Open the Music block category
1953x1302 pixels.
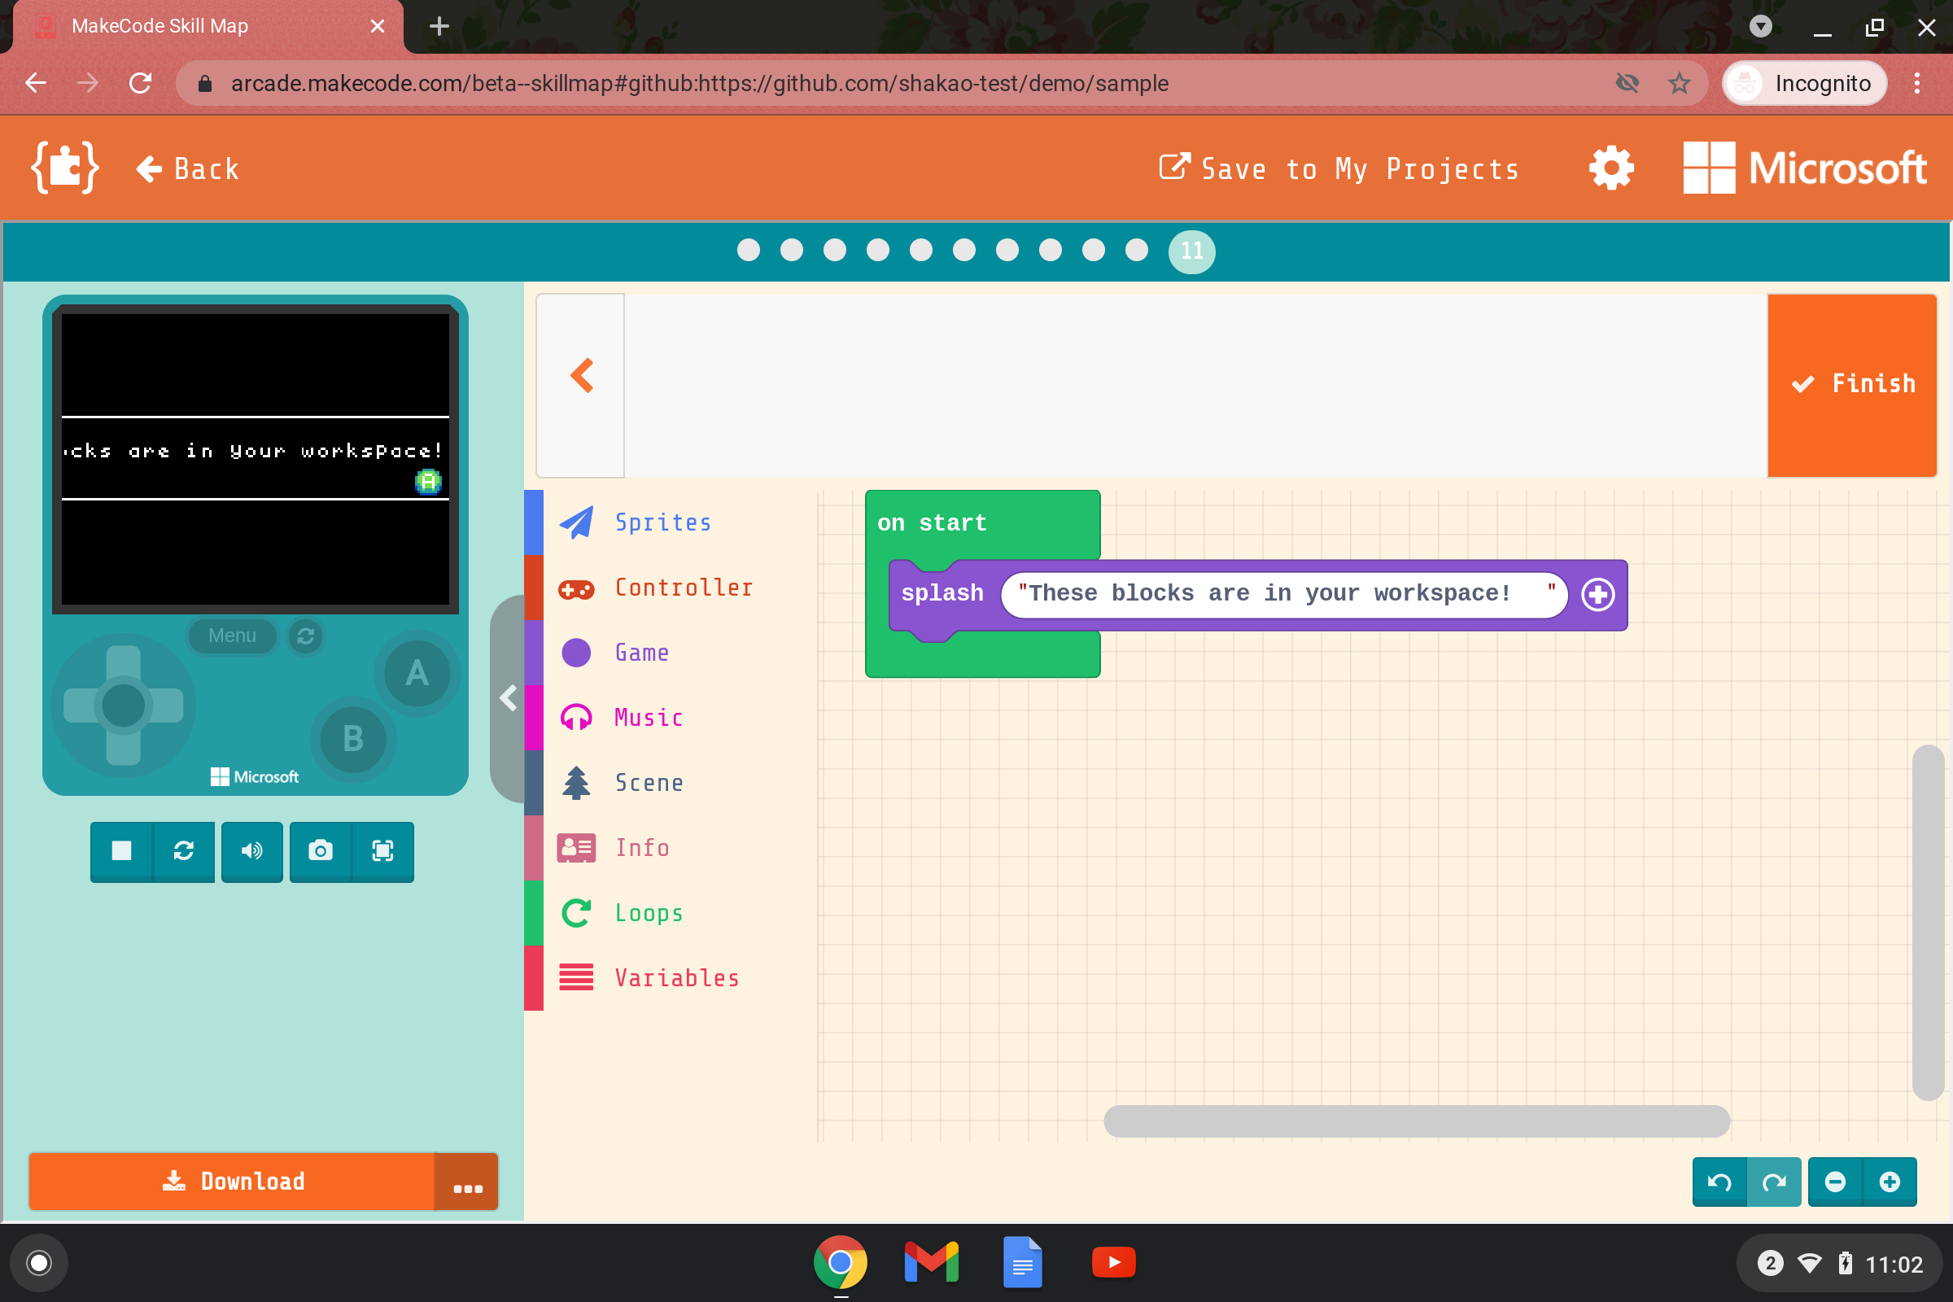coord(647,717)
